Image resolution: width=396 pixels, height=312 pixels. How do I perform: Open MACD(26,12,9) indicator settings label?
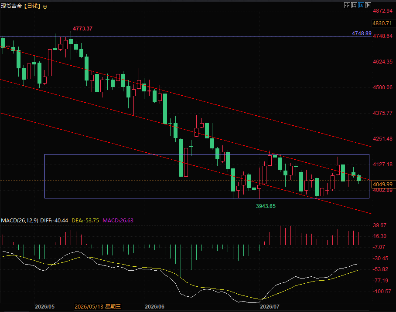tap(20, 221)
